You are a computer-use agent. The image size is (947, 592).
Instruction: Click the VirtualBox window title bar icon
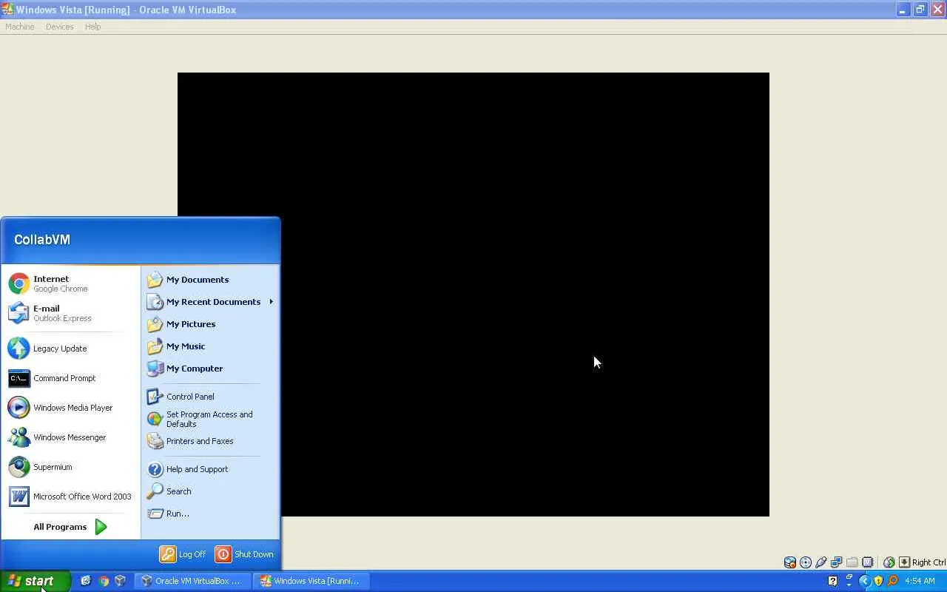[x=7, y=10]
